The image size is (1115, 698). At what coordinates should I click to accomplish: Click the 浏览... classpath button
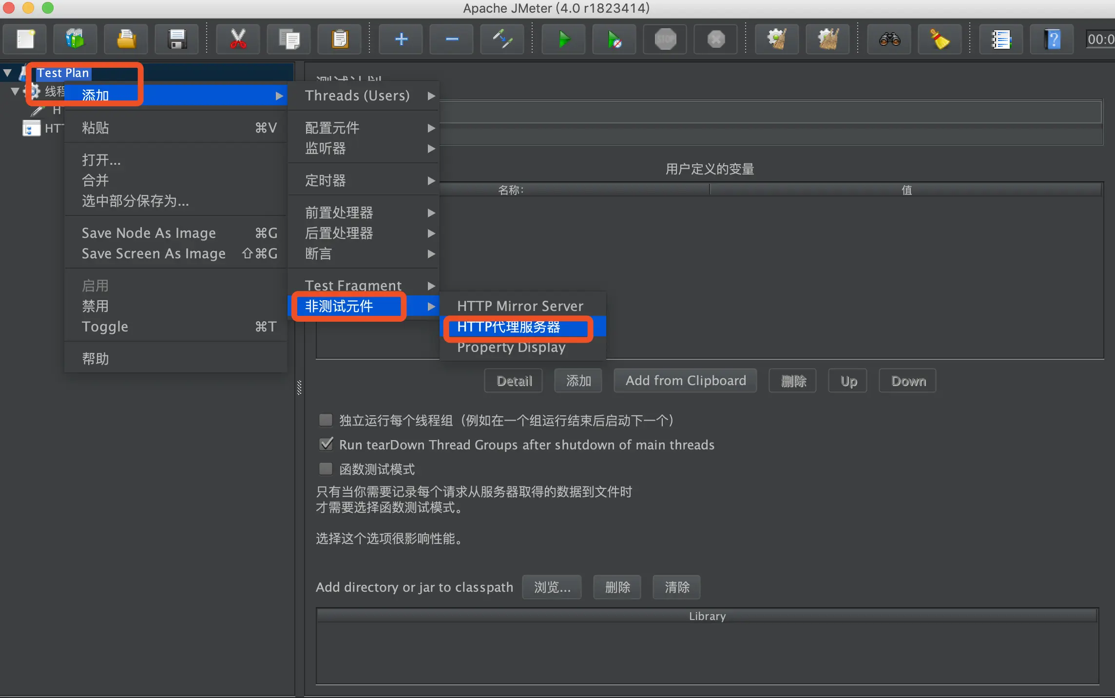point(552,587)
